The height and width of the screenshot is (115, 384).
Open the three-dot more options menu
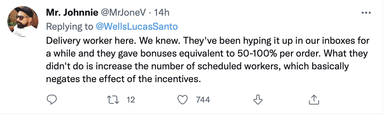(366, 12)
